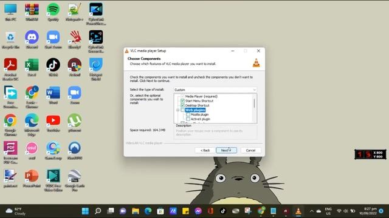Click the Next button in VLC Setup
The image size is (389, 218).
point(226,150)
